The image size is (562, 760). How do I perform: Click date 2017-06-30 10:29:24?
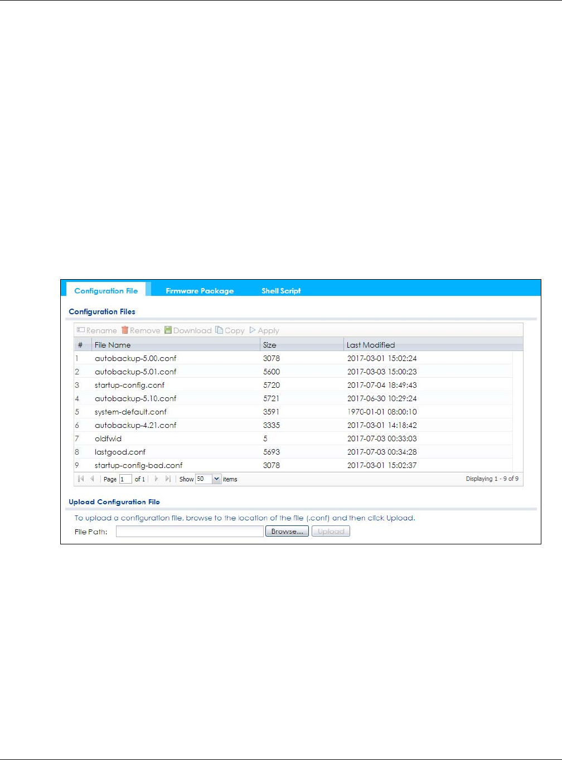(x=382, y=398)
